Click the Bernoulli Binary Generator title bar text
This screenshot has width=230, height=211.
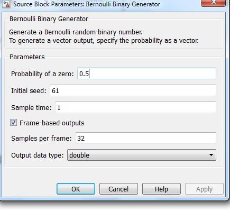87,4
